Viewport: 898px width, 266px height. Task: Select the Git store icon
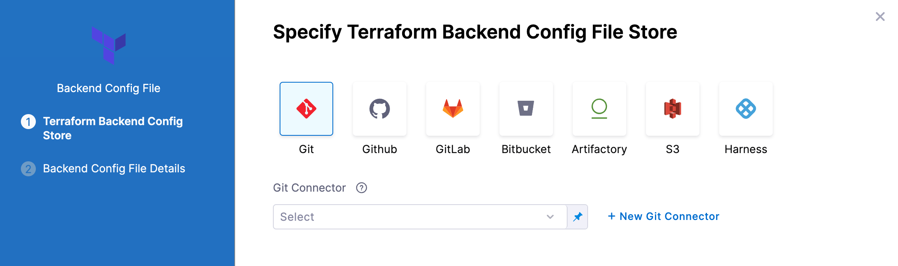[306, 109]
